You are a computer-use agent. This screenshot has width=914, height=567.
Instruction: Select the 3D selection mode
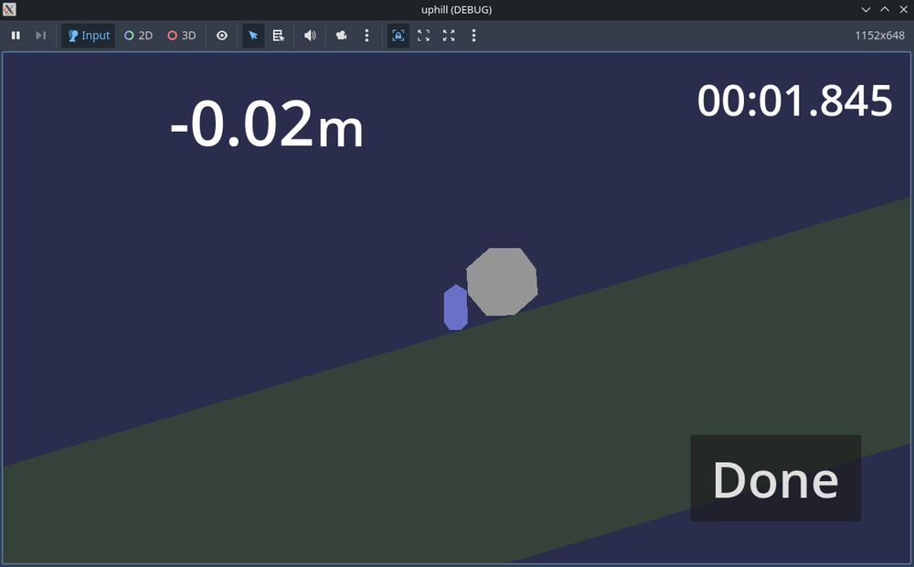pyautogui.click(x=182, y=36)
